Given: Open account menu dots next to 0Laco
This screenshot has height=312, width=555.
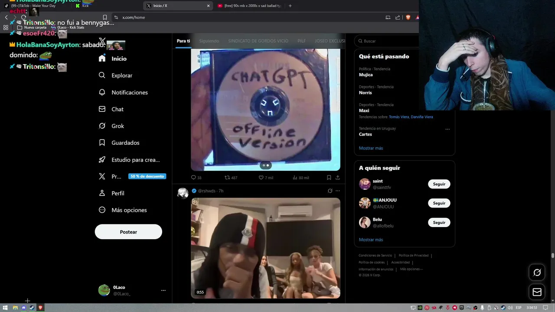Looking at the screenshot, I should click(163, 290).
